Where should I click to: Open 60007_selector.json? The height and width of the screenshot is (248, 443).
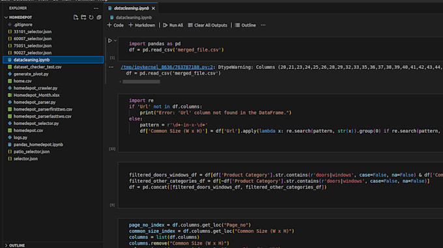point(33,38)
